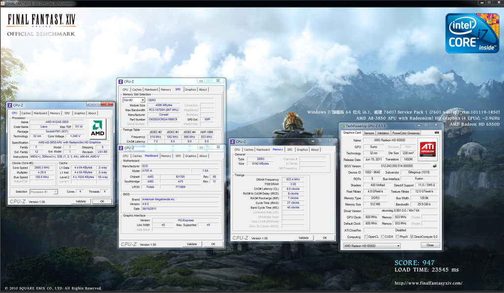Click Validate in the CPU-Z Memory window

pos(303,238)
